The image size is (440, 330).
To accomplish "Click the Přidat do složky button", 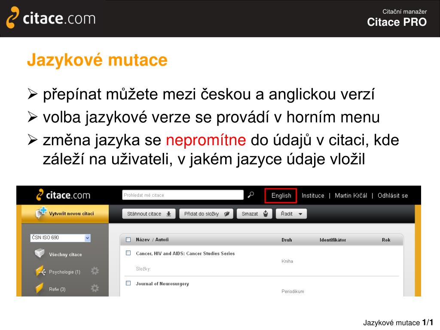I will point(206,214).
